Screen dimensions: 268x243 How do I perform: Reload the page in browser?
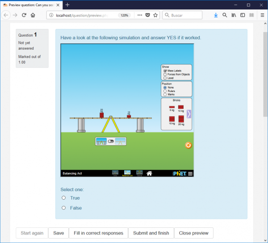[x=24, y=15]
